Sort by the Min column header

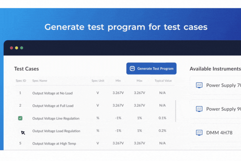118,80
